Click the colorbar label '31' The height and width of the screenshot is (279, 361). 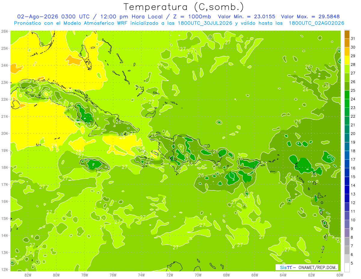[353, 39]
